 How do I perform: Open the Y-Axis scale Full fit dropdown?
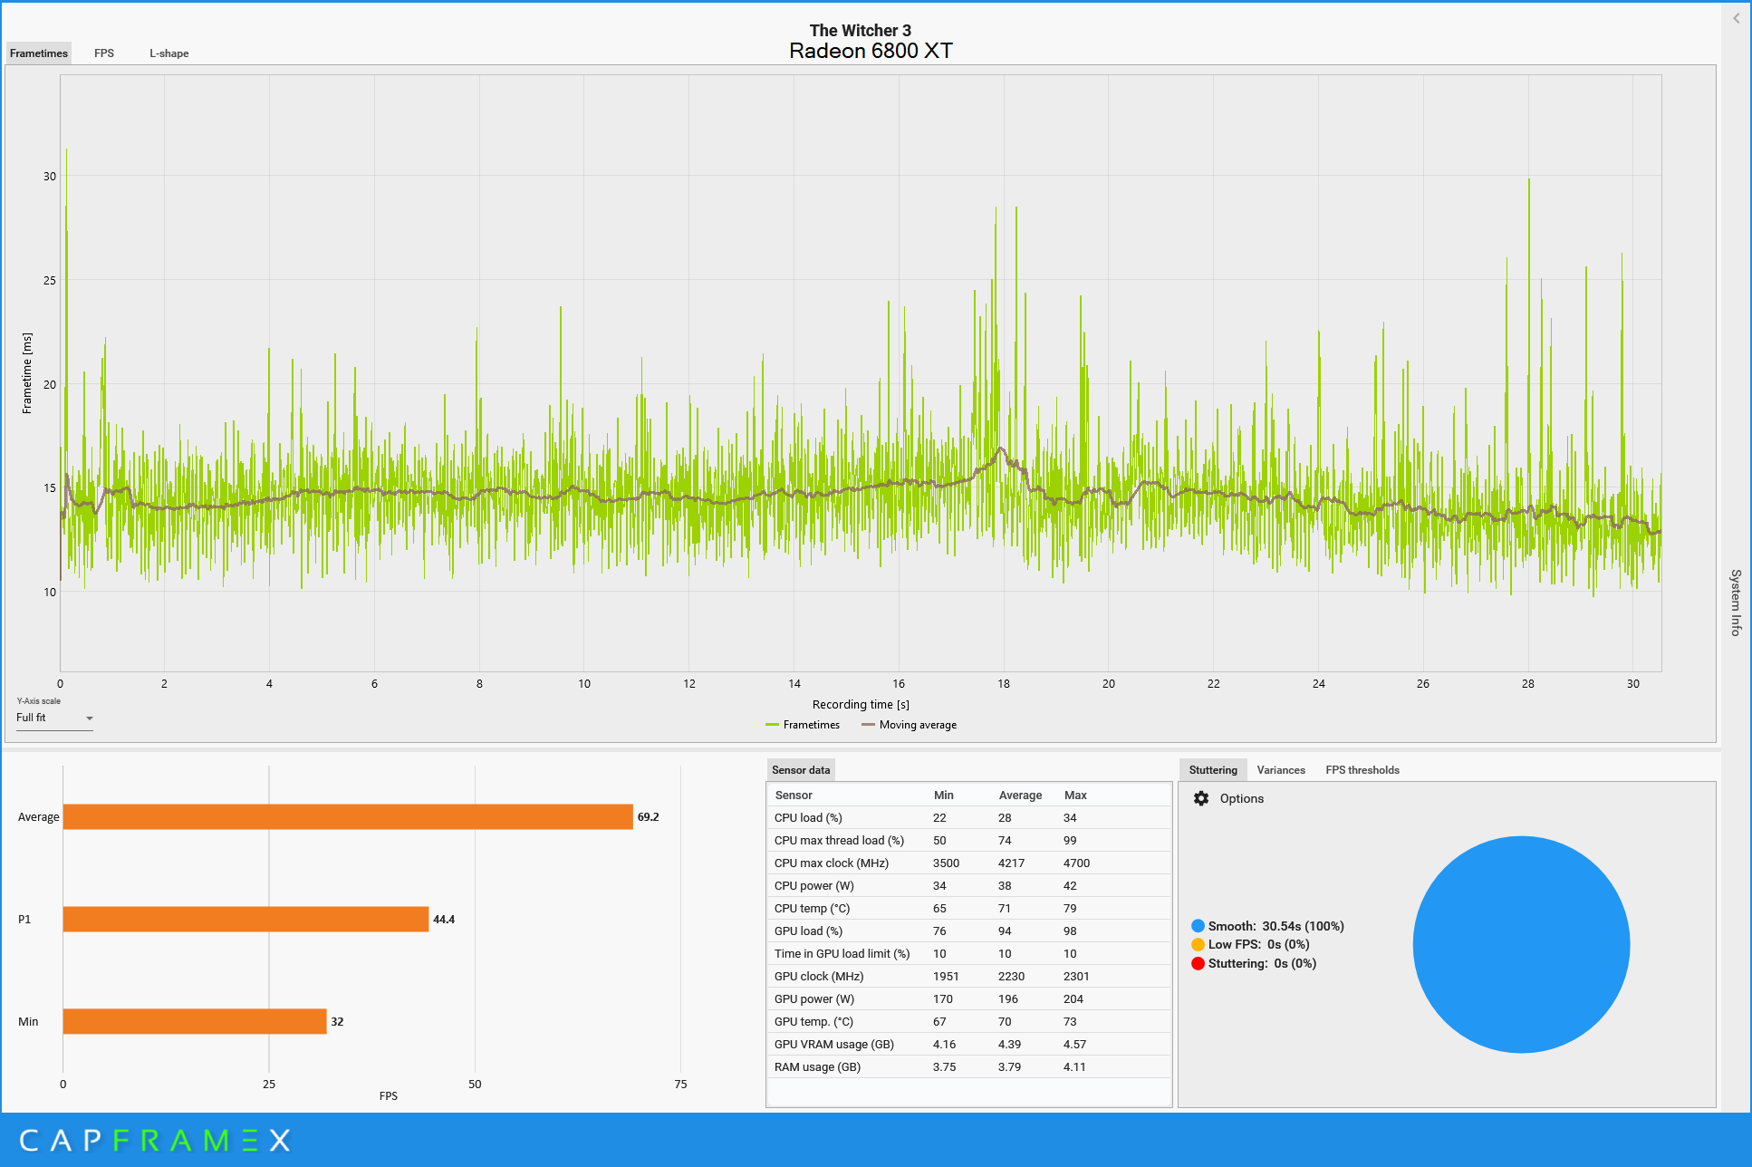(54, 718)
